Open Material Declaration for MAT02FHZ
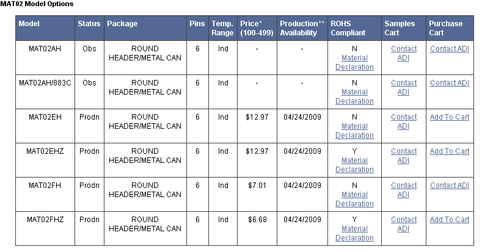Image resolution: width=482 pixels, height=252 pixels. pos(354,233)
